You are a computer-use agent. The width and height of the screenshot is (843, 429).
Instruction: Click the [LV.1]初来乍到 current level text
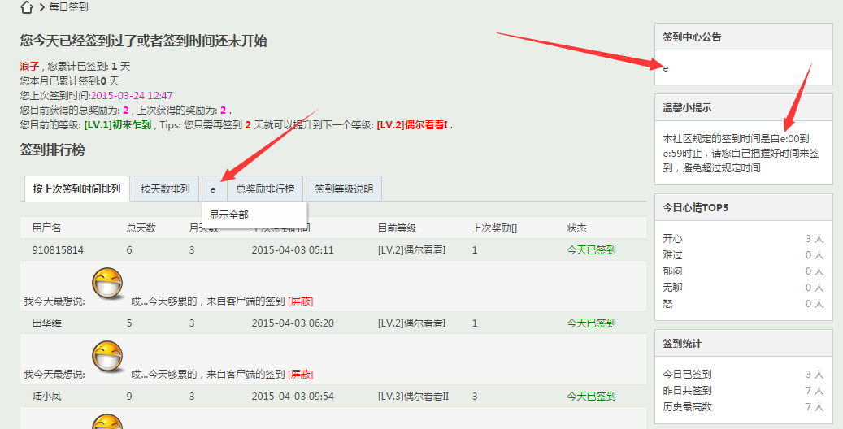tap(118, 125)
